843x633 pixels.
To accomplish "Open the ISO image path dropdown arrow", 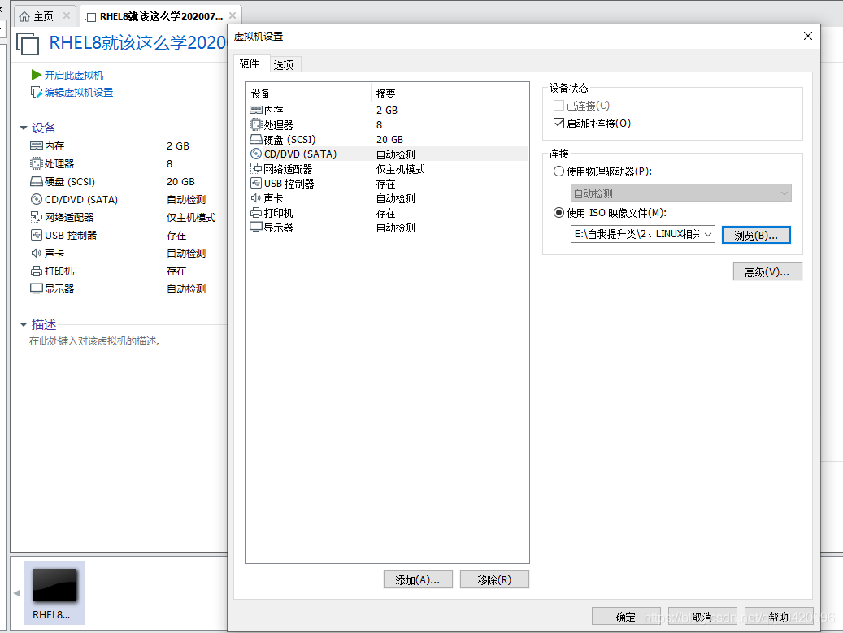I will tap(708, 234).
